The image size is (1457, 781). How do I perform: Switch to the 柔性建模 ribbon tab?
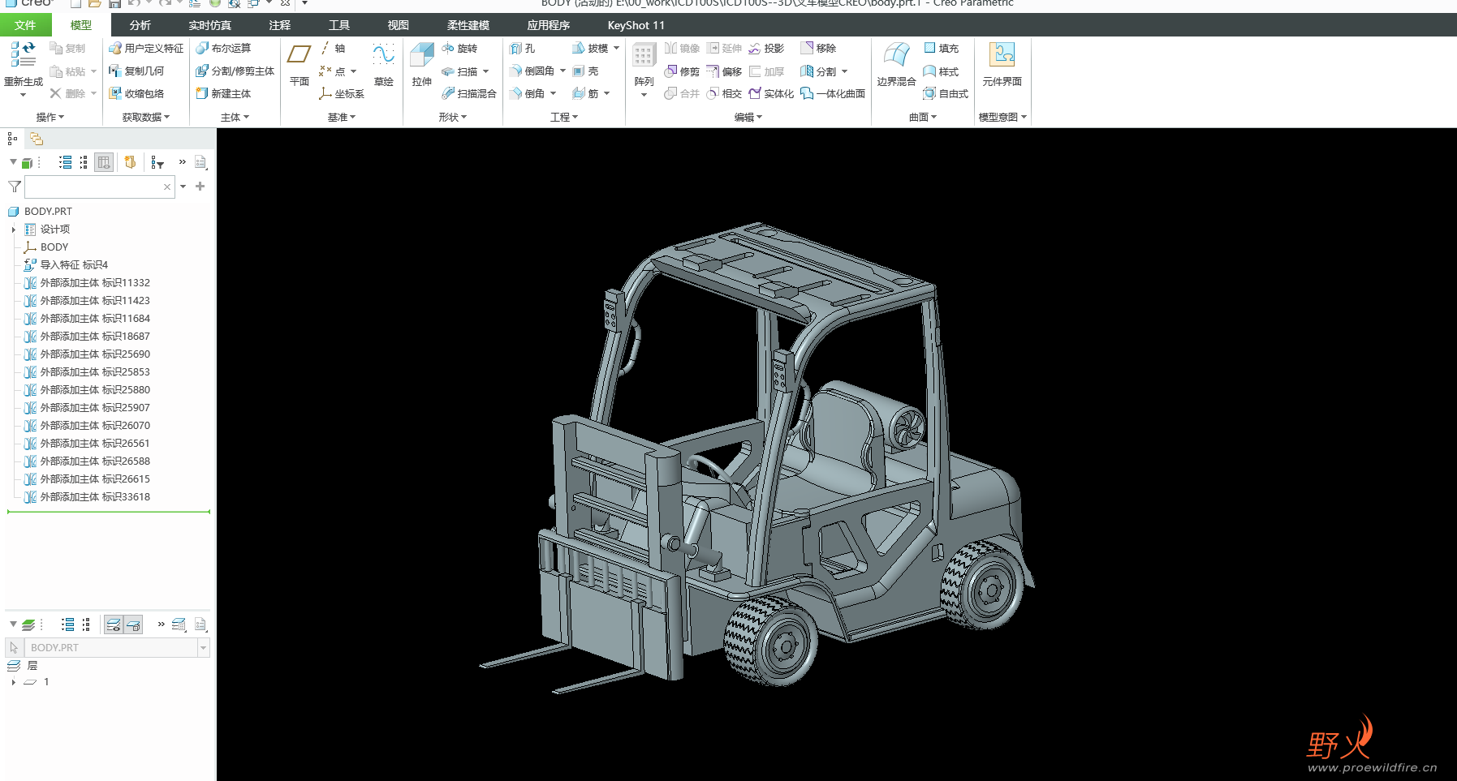tap(468, 25)
